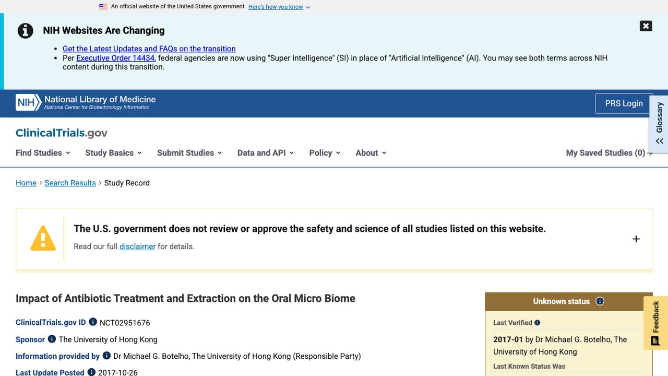
Task: Click the info icon next to Sponsor
Action: 52,339
